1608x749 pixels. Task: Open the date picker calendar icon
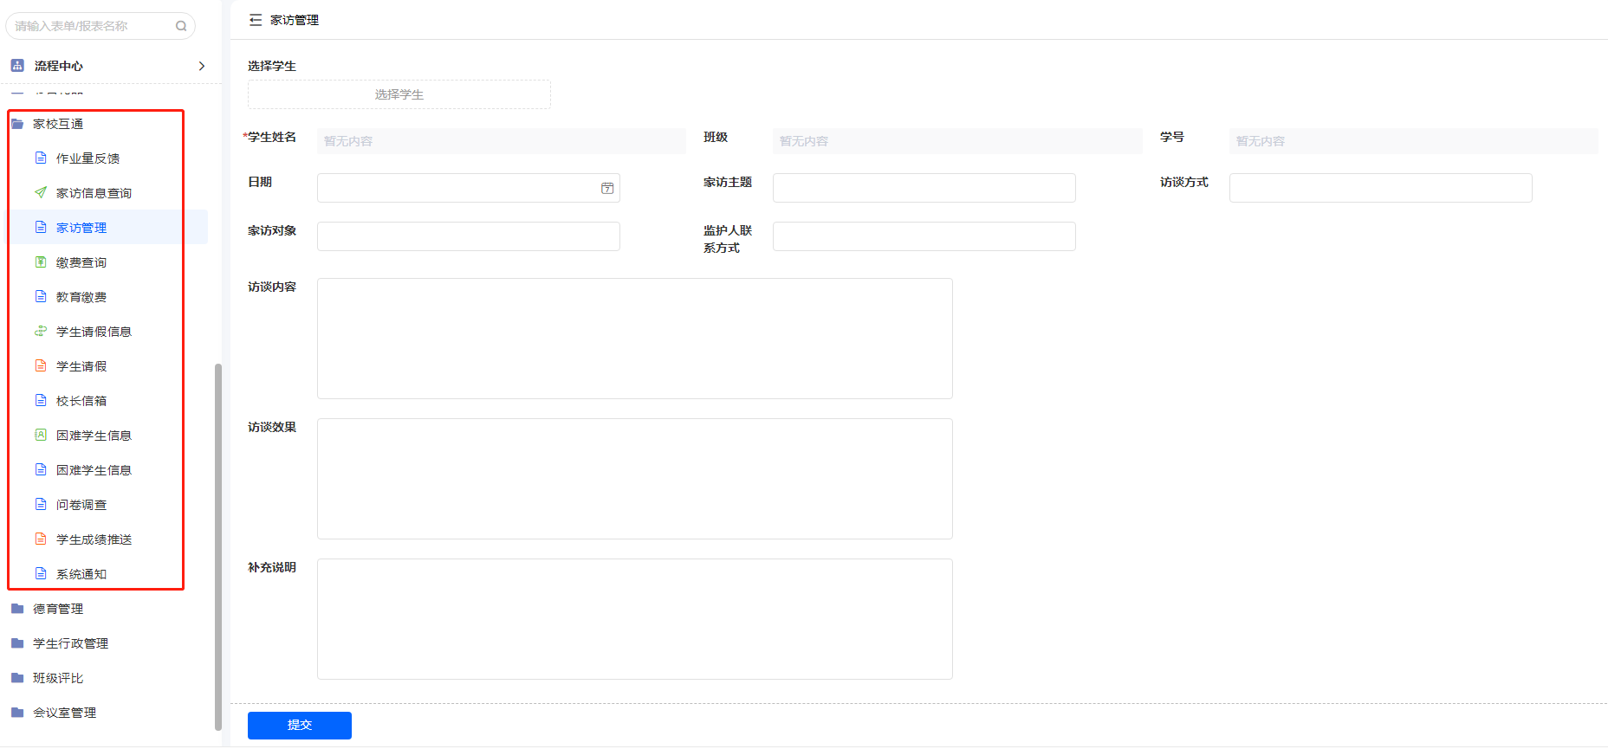click(607, 188)
